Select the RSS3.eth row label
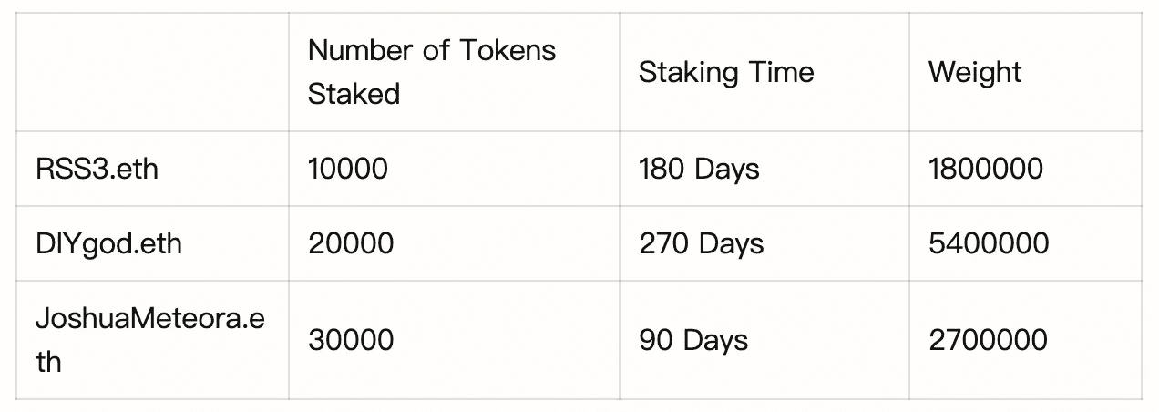This screenshot has width=1159, height=412. [x=97, y=169]
